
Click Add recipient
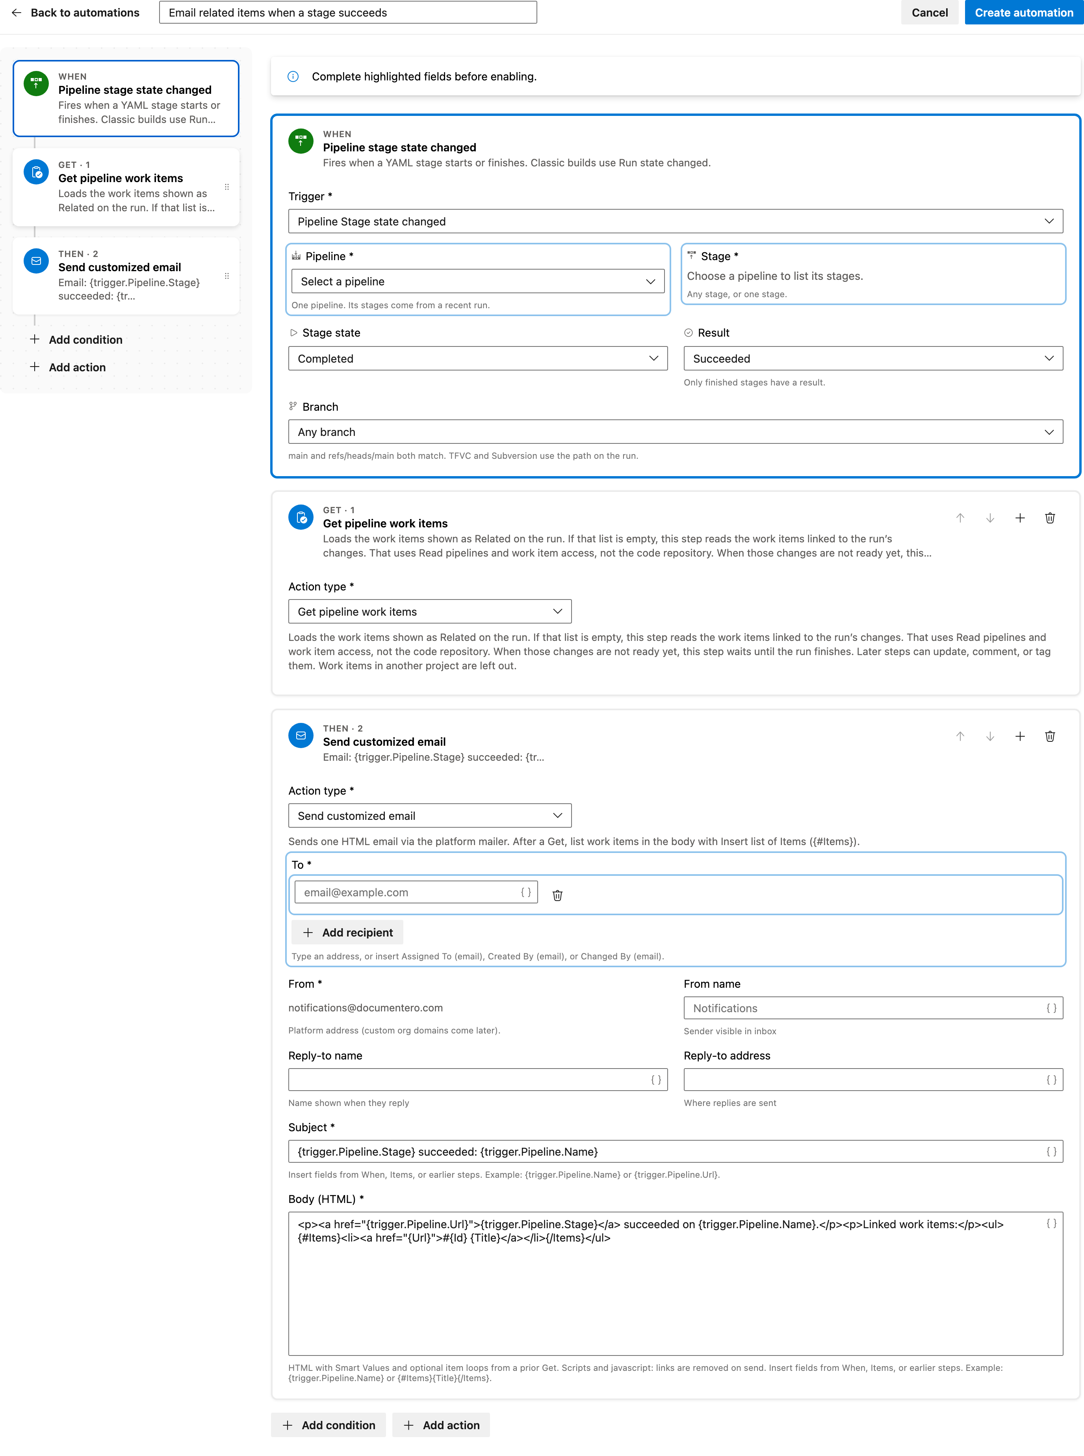347,932
